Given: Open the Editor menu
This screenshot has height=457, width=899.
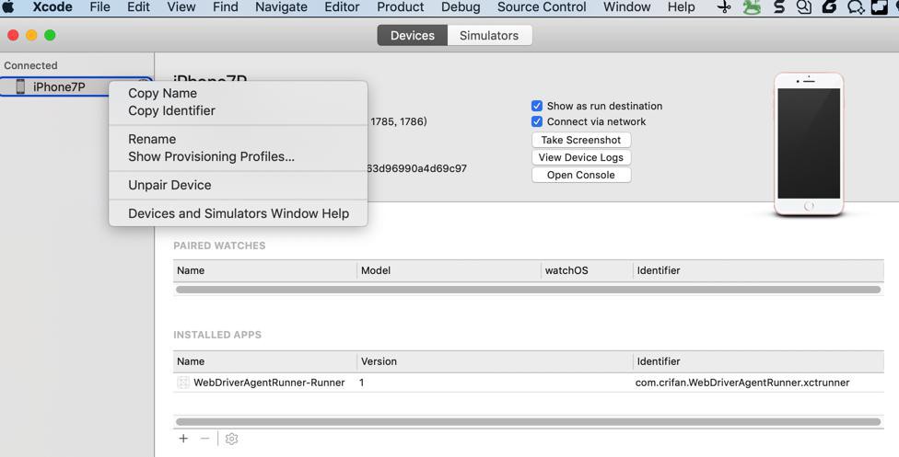Looking at the screenshot, I should click(x=343, y=6).
